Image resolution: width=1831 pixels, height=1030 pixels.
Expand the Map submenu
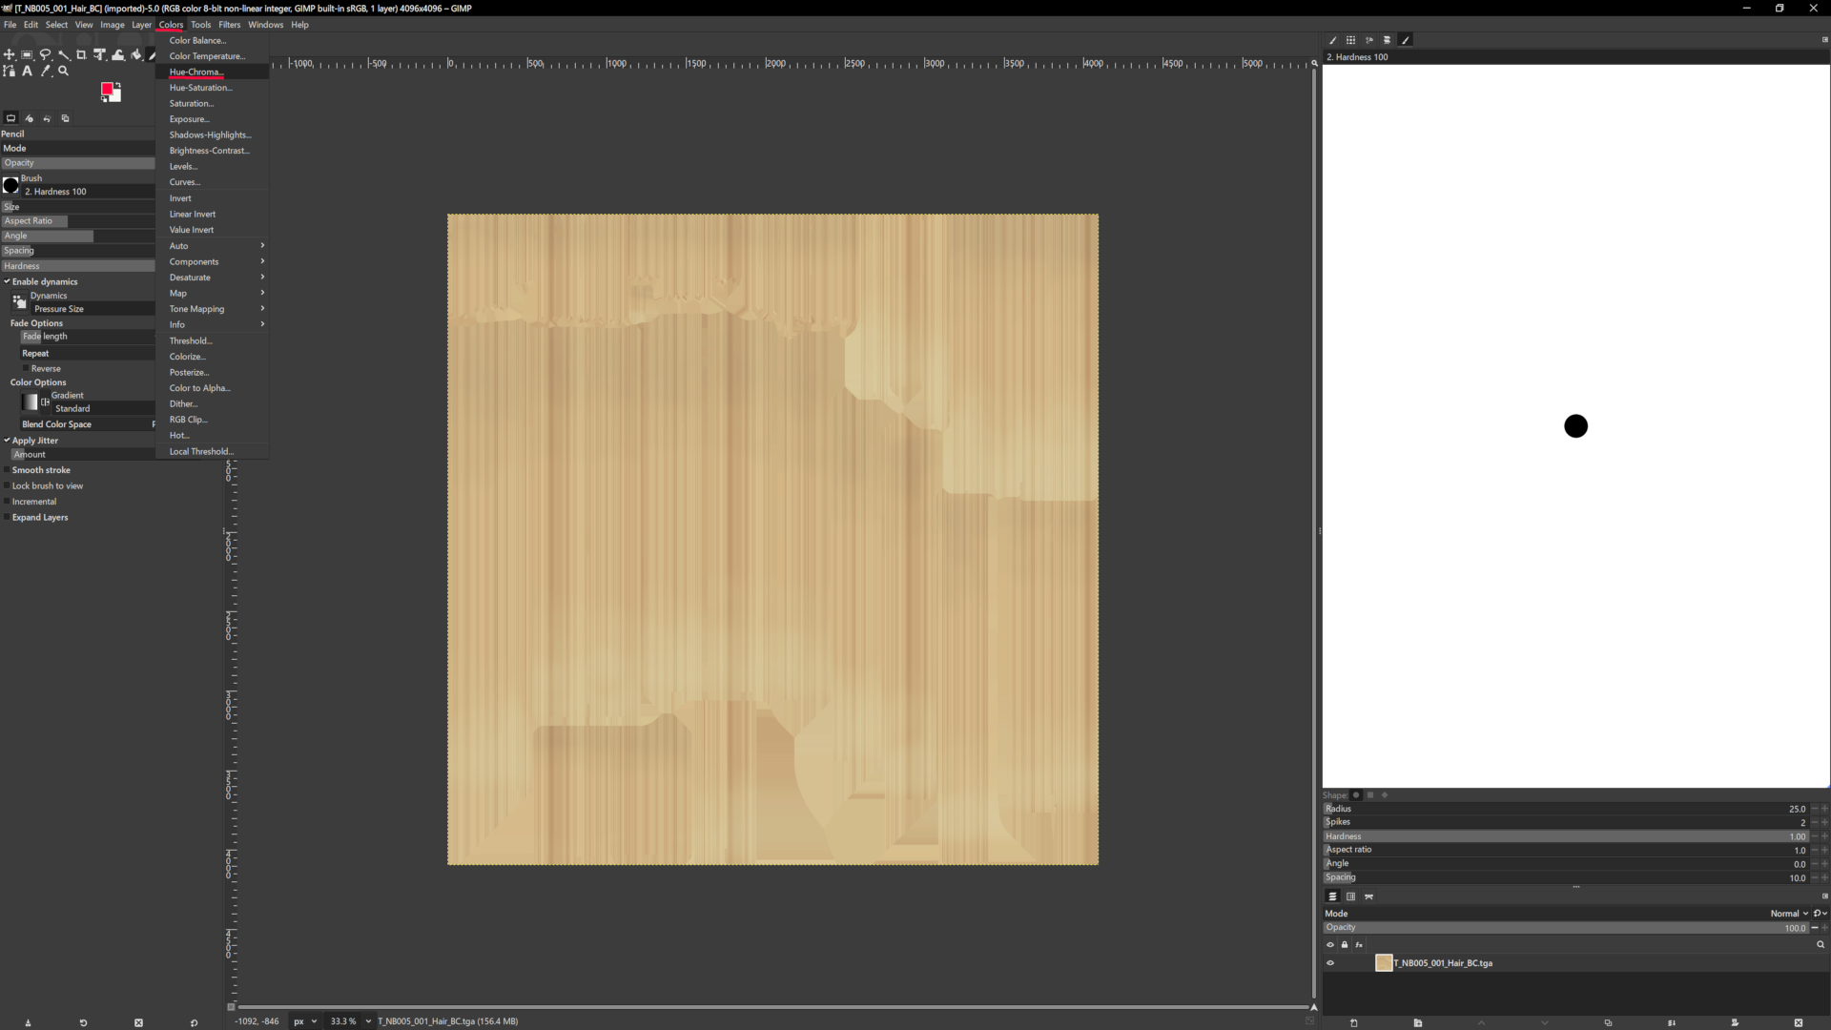212,294
